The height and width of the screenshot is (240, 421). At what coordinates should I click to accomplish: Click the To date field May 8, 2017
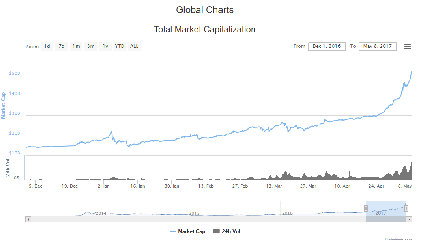(378, 46)
